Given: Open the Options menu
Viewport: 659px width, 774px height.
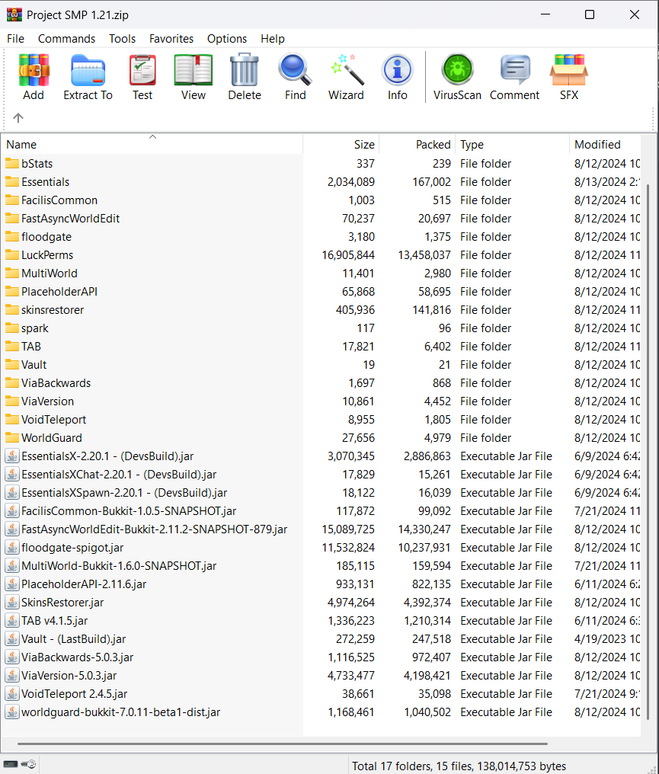Looking at the screenshot, I should tap(226, 39).
